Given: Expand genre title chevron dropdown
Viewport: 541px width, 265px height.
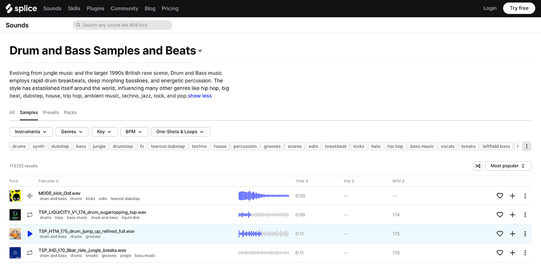Looking at the screenshot, I should click(200, 51).
